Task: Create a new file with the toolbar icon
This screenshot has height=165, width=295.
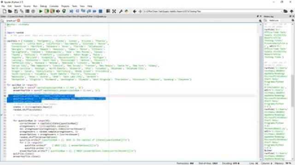Action: pos(4,11)
